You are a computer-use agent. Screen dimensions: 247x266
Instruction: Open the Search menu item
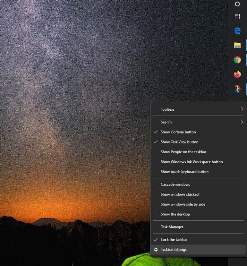point(198,122)
